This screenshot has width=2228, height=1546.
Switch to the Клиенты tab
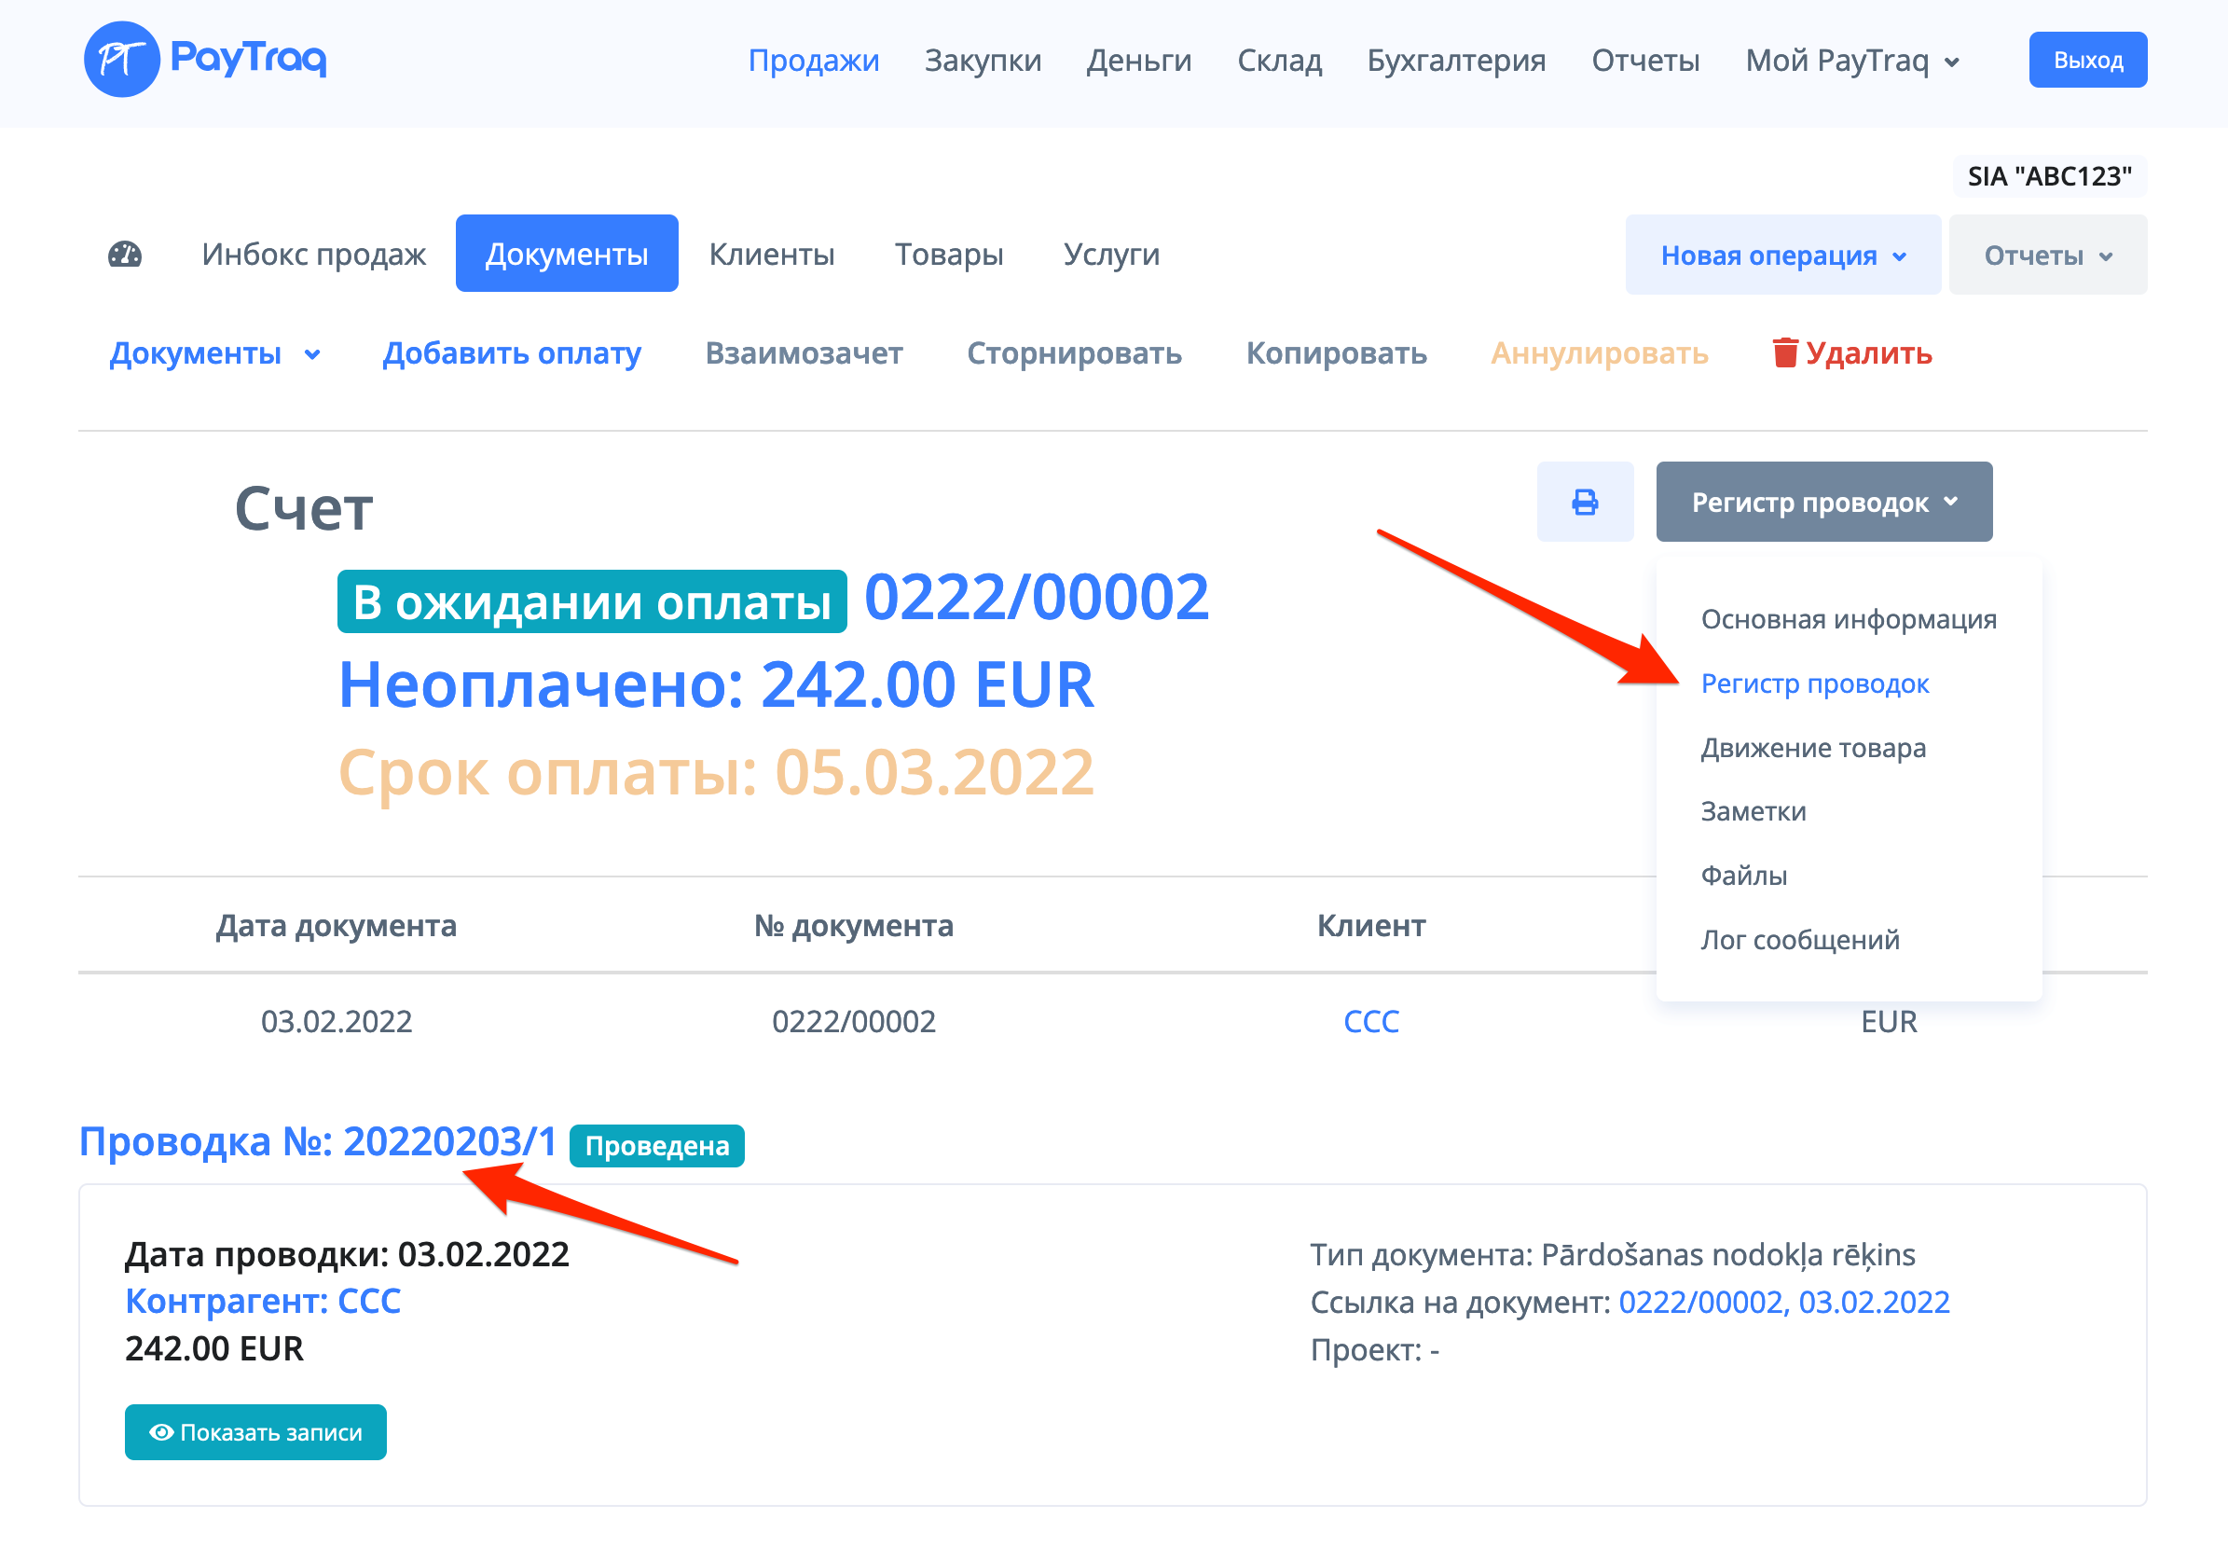pos(771,255)
